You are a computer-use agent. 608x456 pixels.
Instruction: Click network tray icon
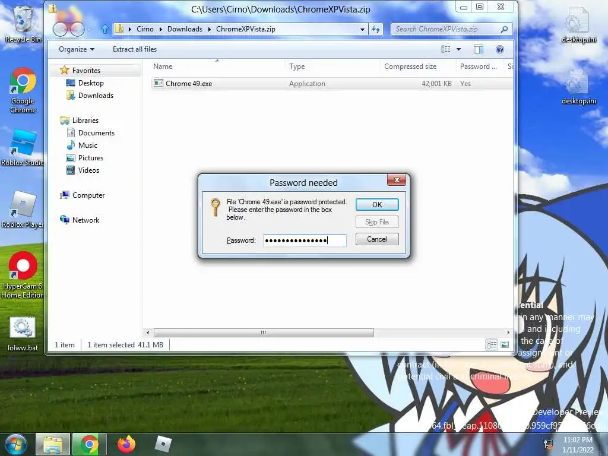pyautogui.click(x=548, y=445)
